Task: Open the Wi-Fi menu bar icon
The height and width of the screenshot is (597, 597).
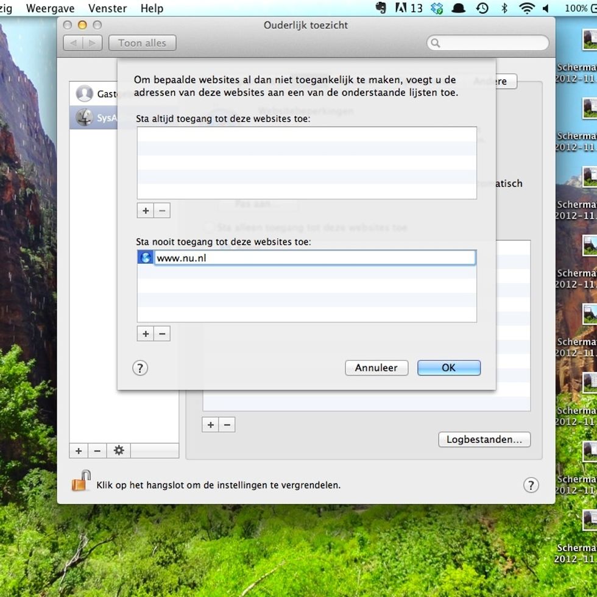Action: (x=526, y=9)
